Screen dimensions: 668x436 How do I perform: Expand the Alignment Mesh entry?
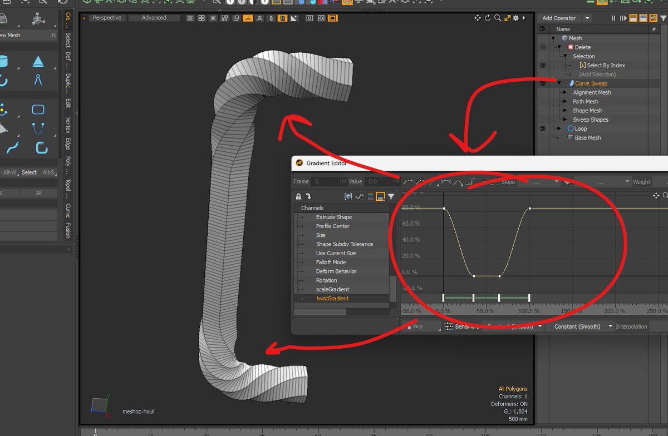pyautogui.click(x=566, y=93)
